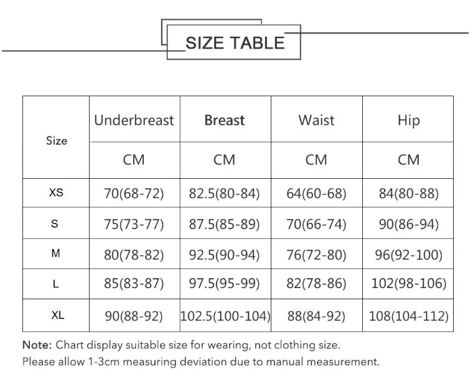Choose the XL size row label
This screenshot has height=375, width=473.
(x=58, y=315)
